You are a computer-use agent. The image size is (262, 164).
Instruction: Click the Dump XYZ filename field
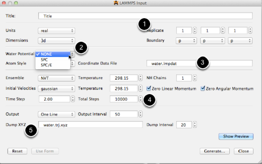90,125
